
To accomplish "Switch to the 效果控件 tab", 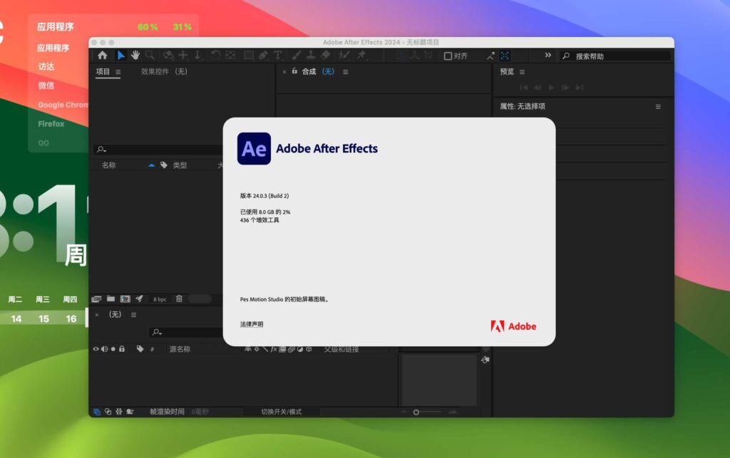I will (163, 72).
